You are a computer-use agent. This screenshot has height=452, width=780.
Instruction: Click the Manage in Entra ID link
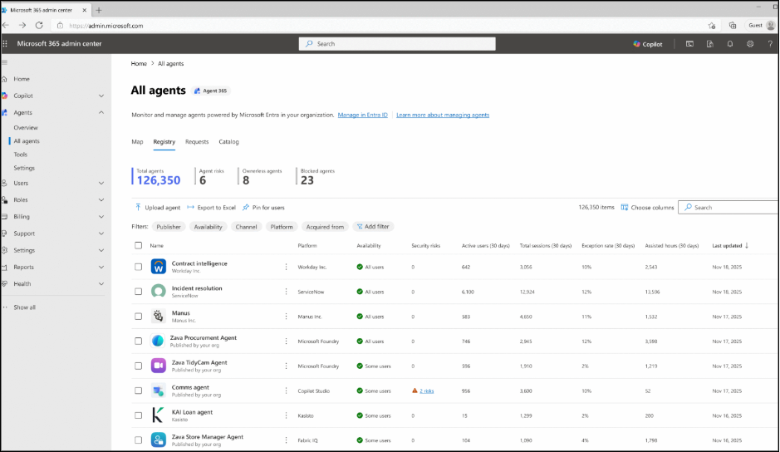coord(362,115)
